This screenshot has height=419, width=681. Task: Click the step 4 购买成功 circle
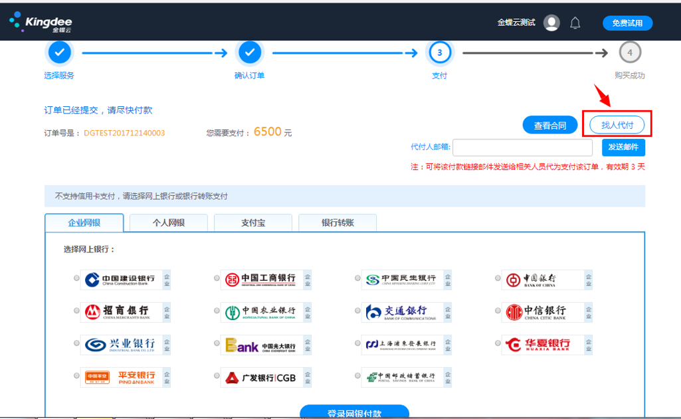tap(630, 52)
